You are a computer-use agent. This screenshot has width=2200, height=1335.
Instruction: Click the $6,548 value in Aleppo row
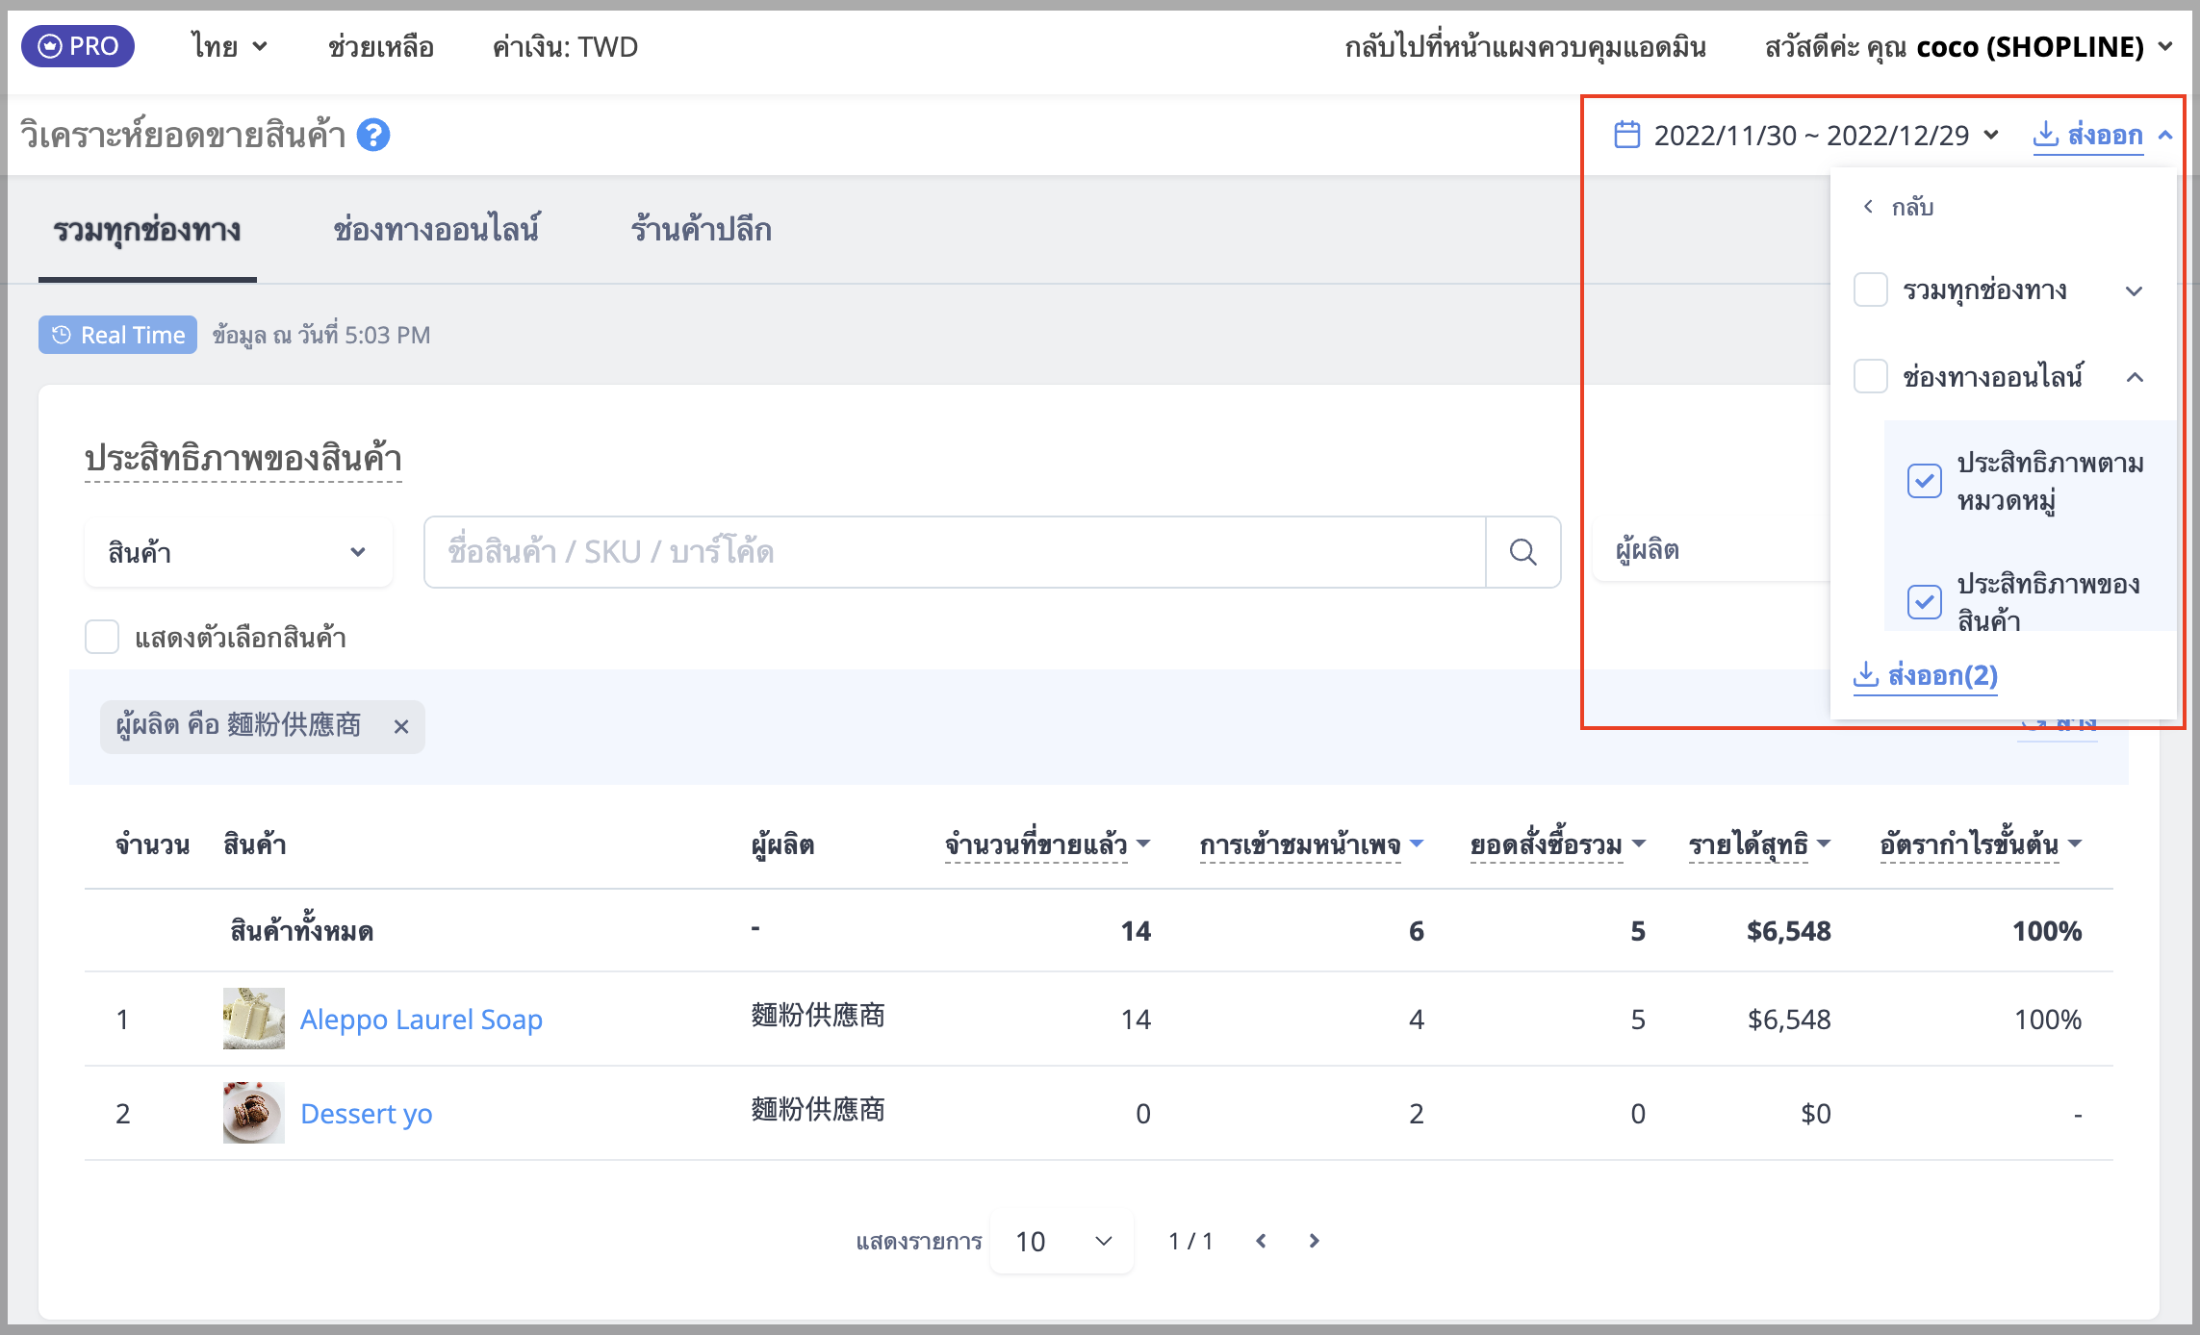[x=1789, y=1019]
